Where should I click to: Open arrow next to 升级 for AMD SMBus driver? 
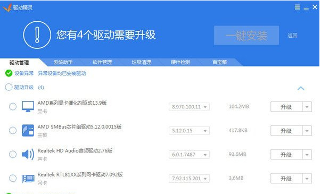click(307, 131)
